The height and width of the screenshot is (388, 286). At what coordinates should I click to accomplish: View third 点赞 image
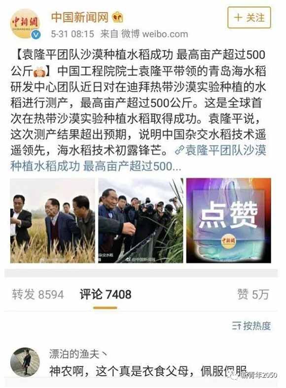point(229,220)
